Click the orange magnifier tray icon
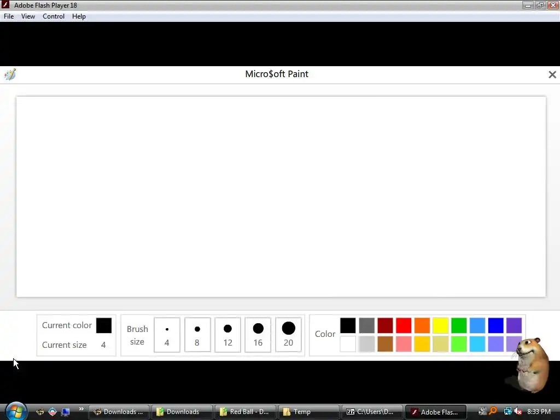560x420 pixels. click(493, 411)
